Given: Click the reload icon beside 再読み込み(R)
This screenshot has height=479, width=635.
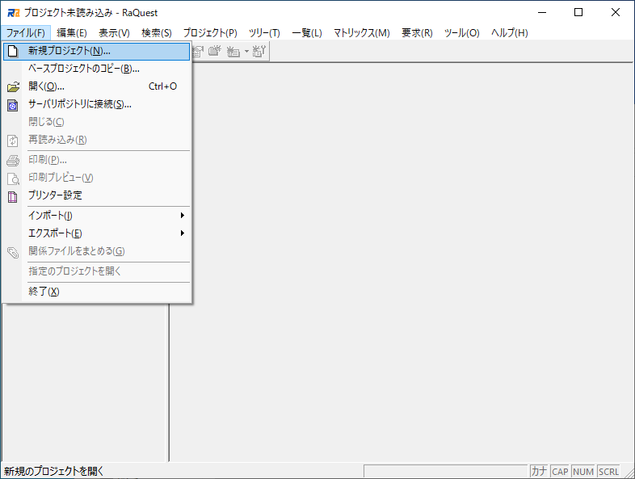Looking at the screenshot, I should point(13,141).
